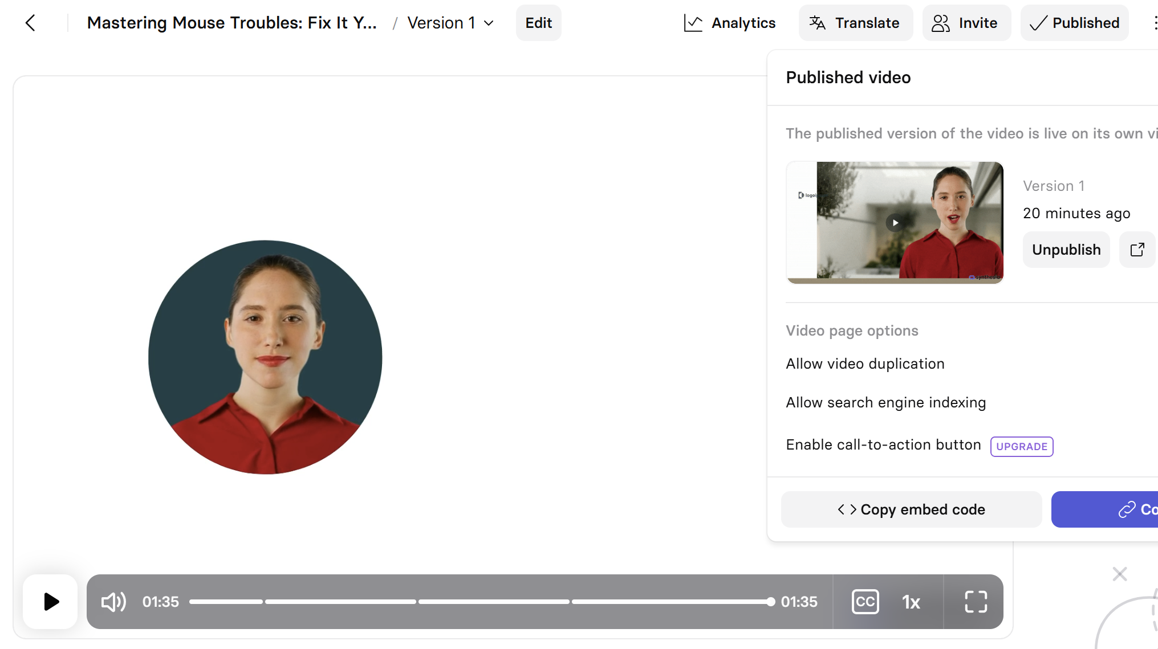Toggle closed captions CC icon
Screen dimensions: 1158x649
pos(865,602)
